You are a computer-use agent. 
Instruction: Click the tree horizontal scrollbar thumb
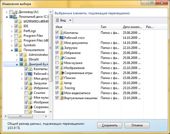pyautogui.click(x=21, y=116)
